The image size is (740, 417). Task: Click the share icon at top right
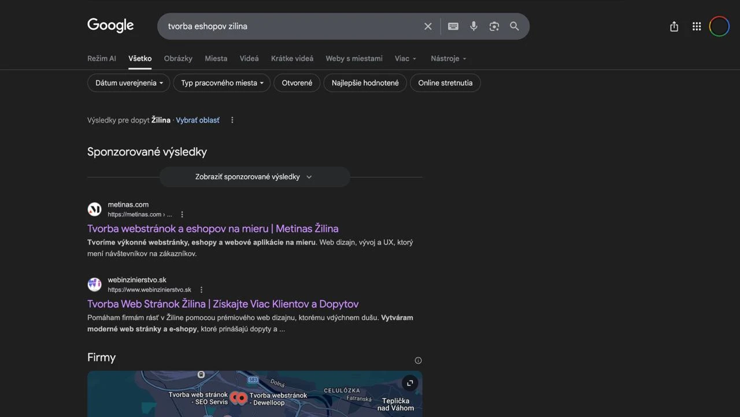pos(674,27)
